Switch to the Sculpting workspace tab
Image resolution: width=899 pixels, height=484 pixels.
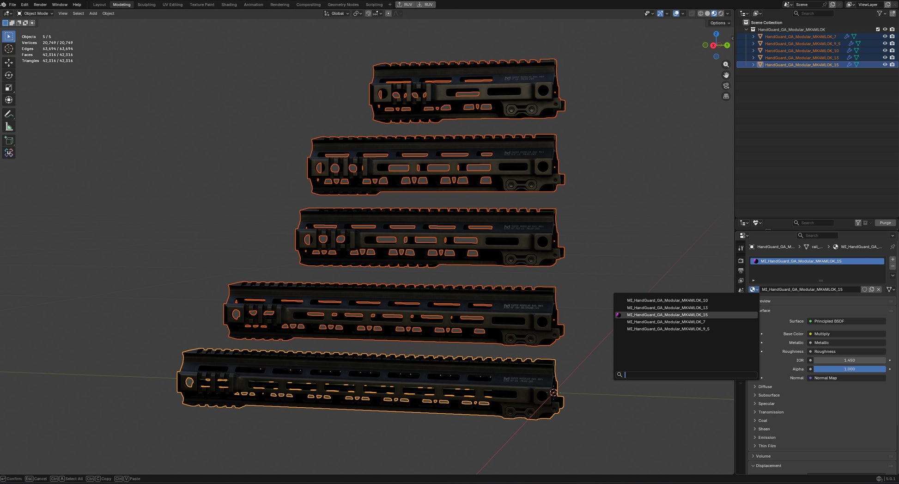pos(146,5)
